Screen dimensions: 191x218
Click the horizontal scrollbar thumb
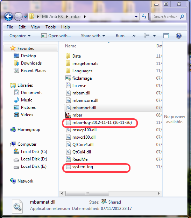[x=87, y=193]
